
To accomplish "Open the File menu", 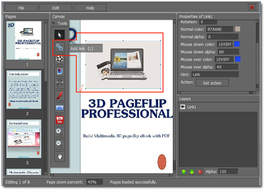I will click(21, 8).
